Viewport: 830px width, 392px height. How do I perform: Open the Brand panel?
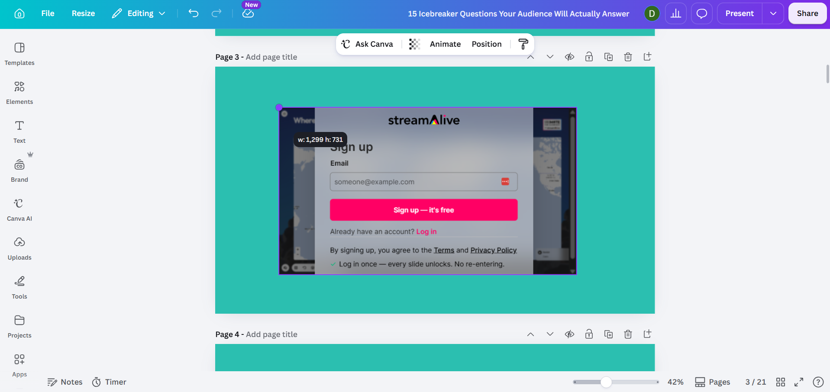[19, 171]
